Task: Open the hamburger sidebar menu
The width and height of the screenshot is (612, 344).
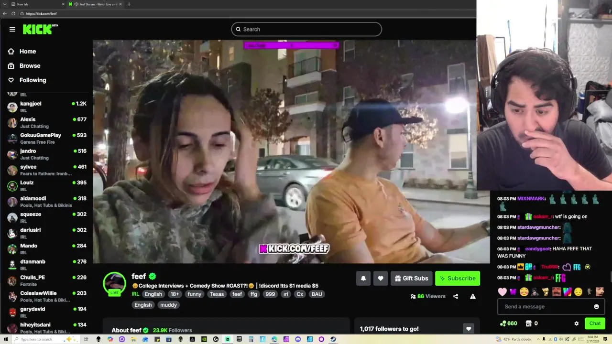Action: coord(12,29)
